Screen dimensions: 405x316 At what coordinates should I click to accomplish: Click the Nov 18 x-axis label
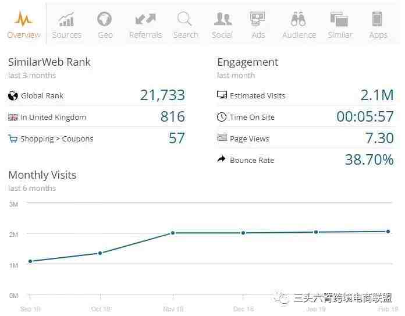coord(173,309)
